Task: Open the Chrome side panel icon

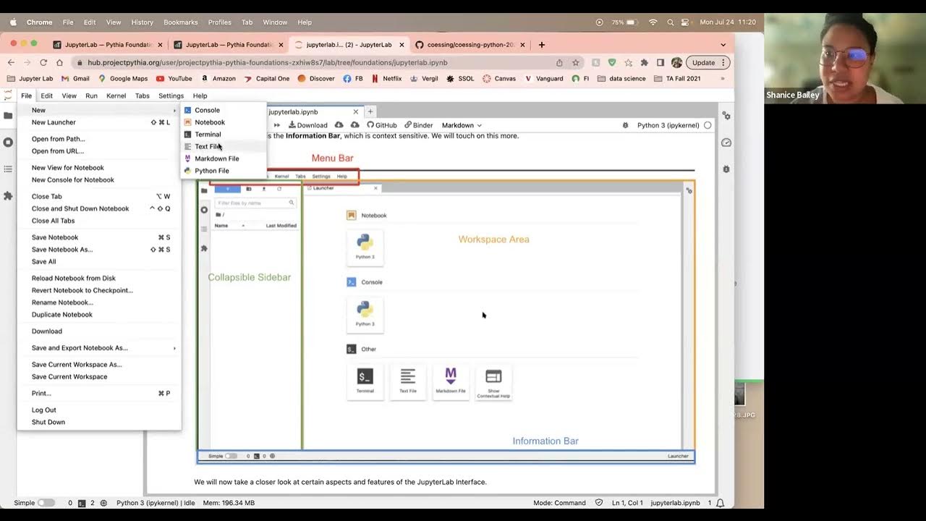Action: 660,62
